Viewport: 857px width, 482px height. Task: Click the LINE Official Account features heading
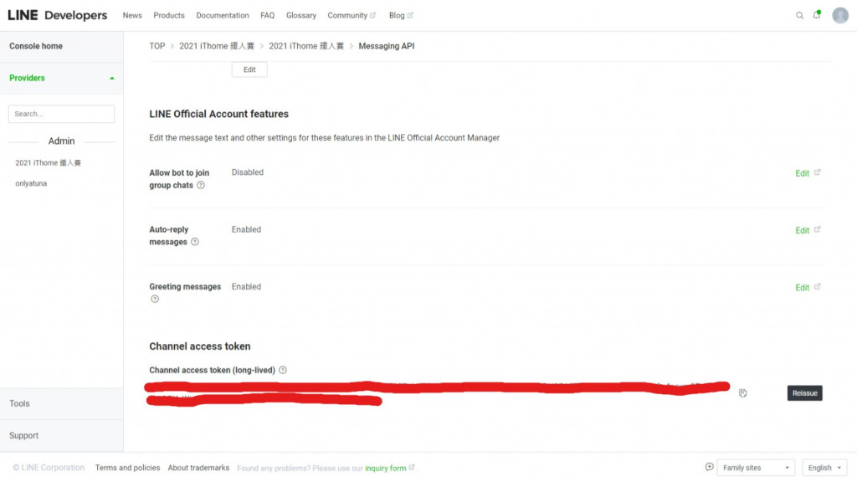218,114
